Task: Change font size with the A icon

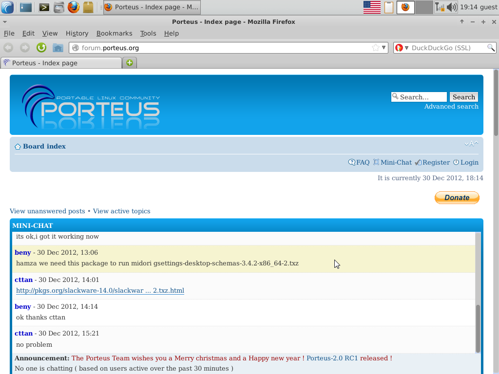Action: pos(471,144)
